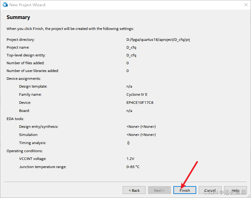Click the Device value EP4CE10F17C8
This screenshot has height=198, width=251.
tap(140, 103)
